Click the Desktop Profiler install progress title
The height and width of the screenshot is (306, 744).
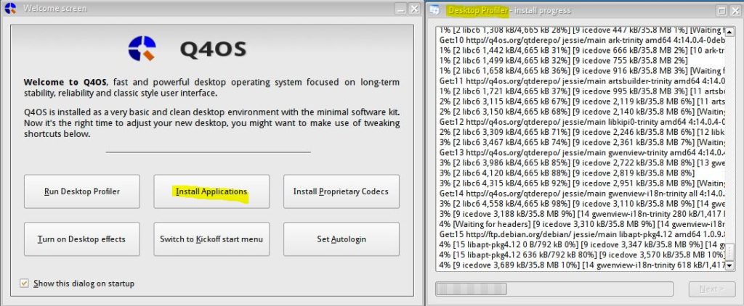click(509, 10)
